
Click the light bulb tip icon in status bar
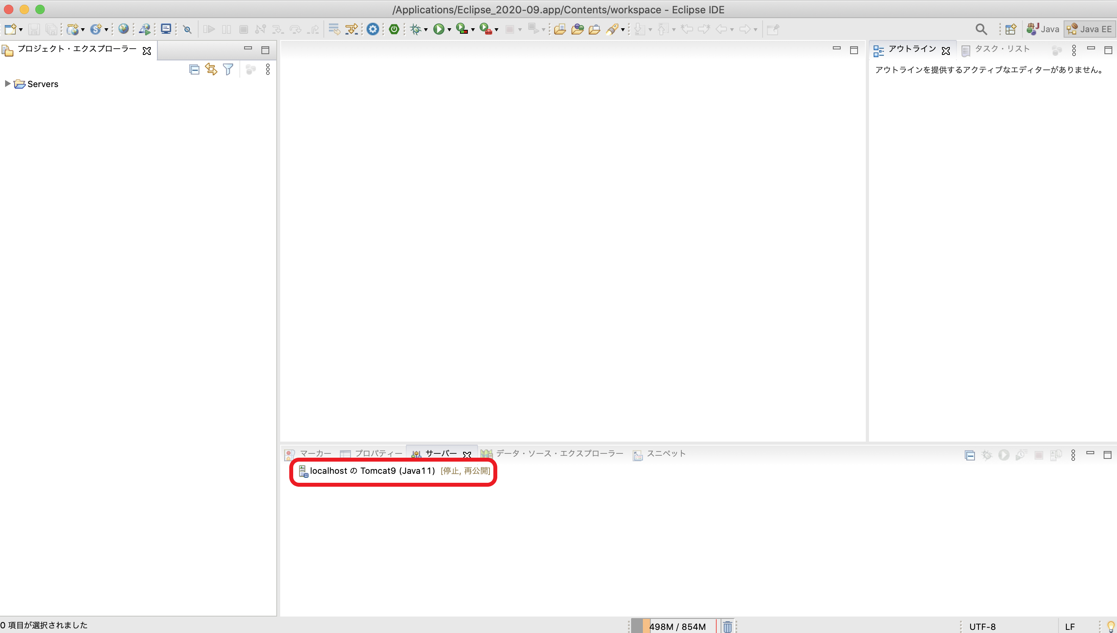click(x=1111, y=626)
